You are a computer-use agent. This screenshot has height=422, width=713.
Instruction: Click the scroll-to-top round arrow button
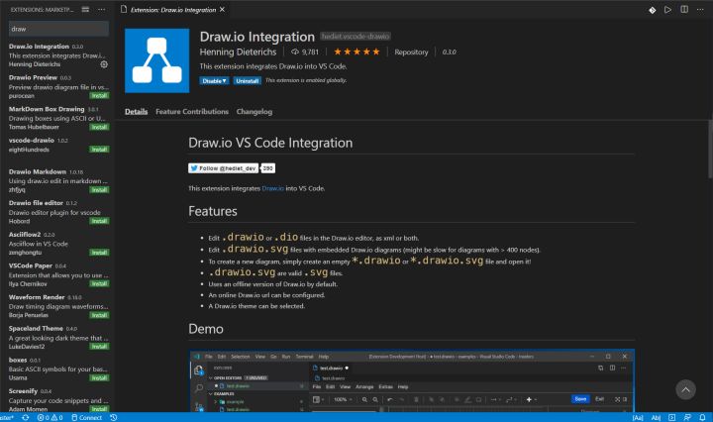click(x=685, y=389)
